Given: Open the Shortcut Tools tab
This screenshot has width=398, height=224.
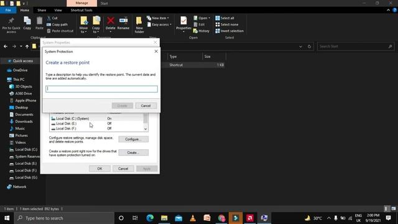Looking at the screenshot, I should click(81, 10).
